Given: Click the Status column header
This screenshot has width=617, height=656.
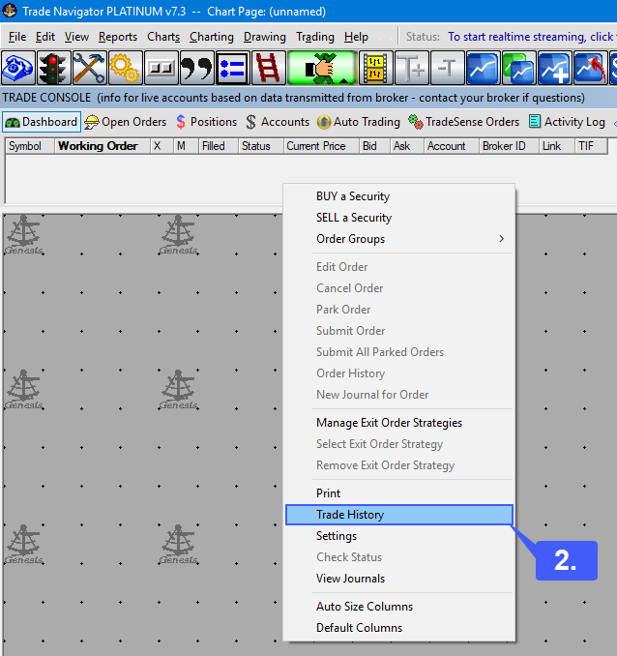Looking at the screenshot, I should tap(260, 146).
